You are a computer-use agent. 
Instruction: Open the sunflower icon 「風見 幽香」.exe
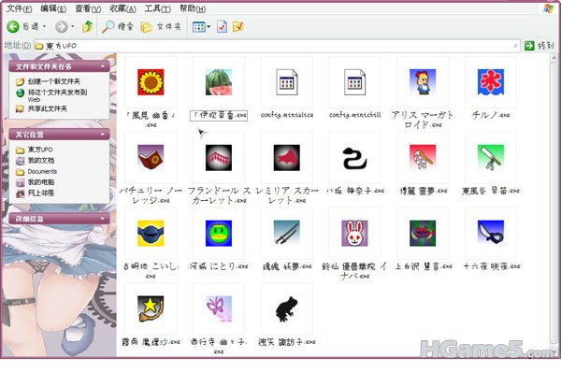pos(151,82)
